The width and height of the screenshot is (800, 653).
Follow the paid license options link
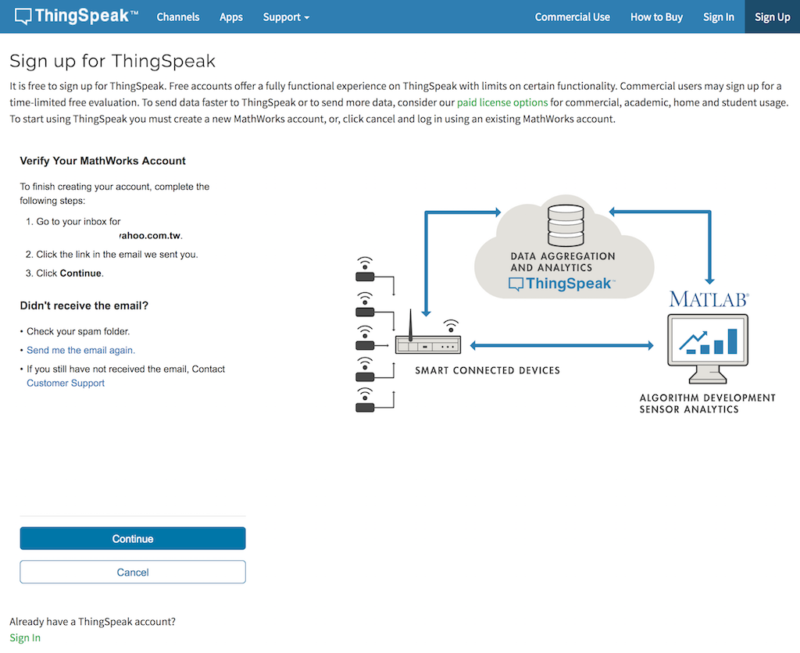(502, 102)
